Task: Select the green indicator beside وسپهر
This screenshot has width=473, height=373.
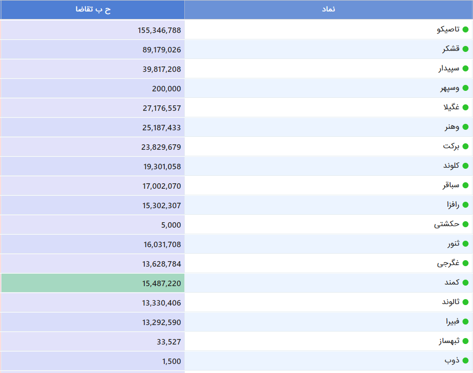Action: tap(465, 88)
